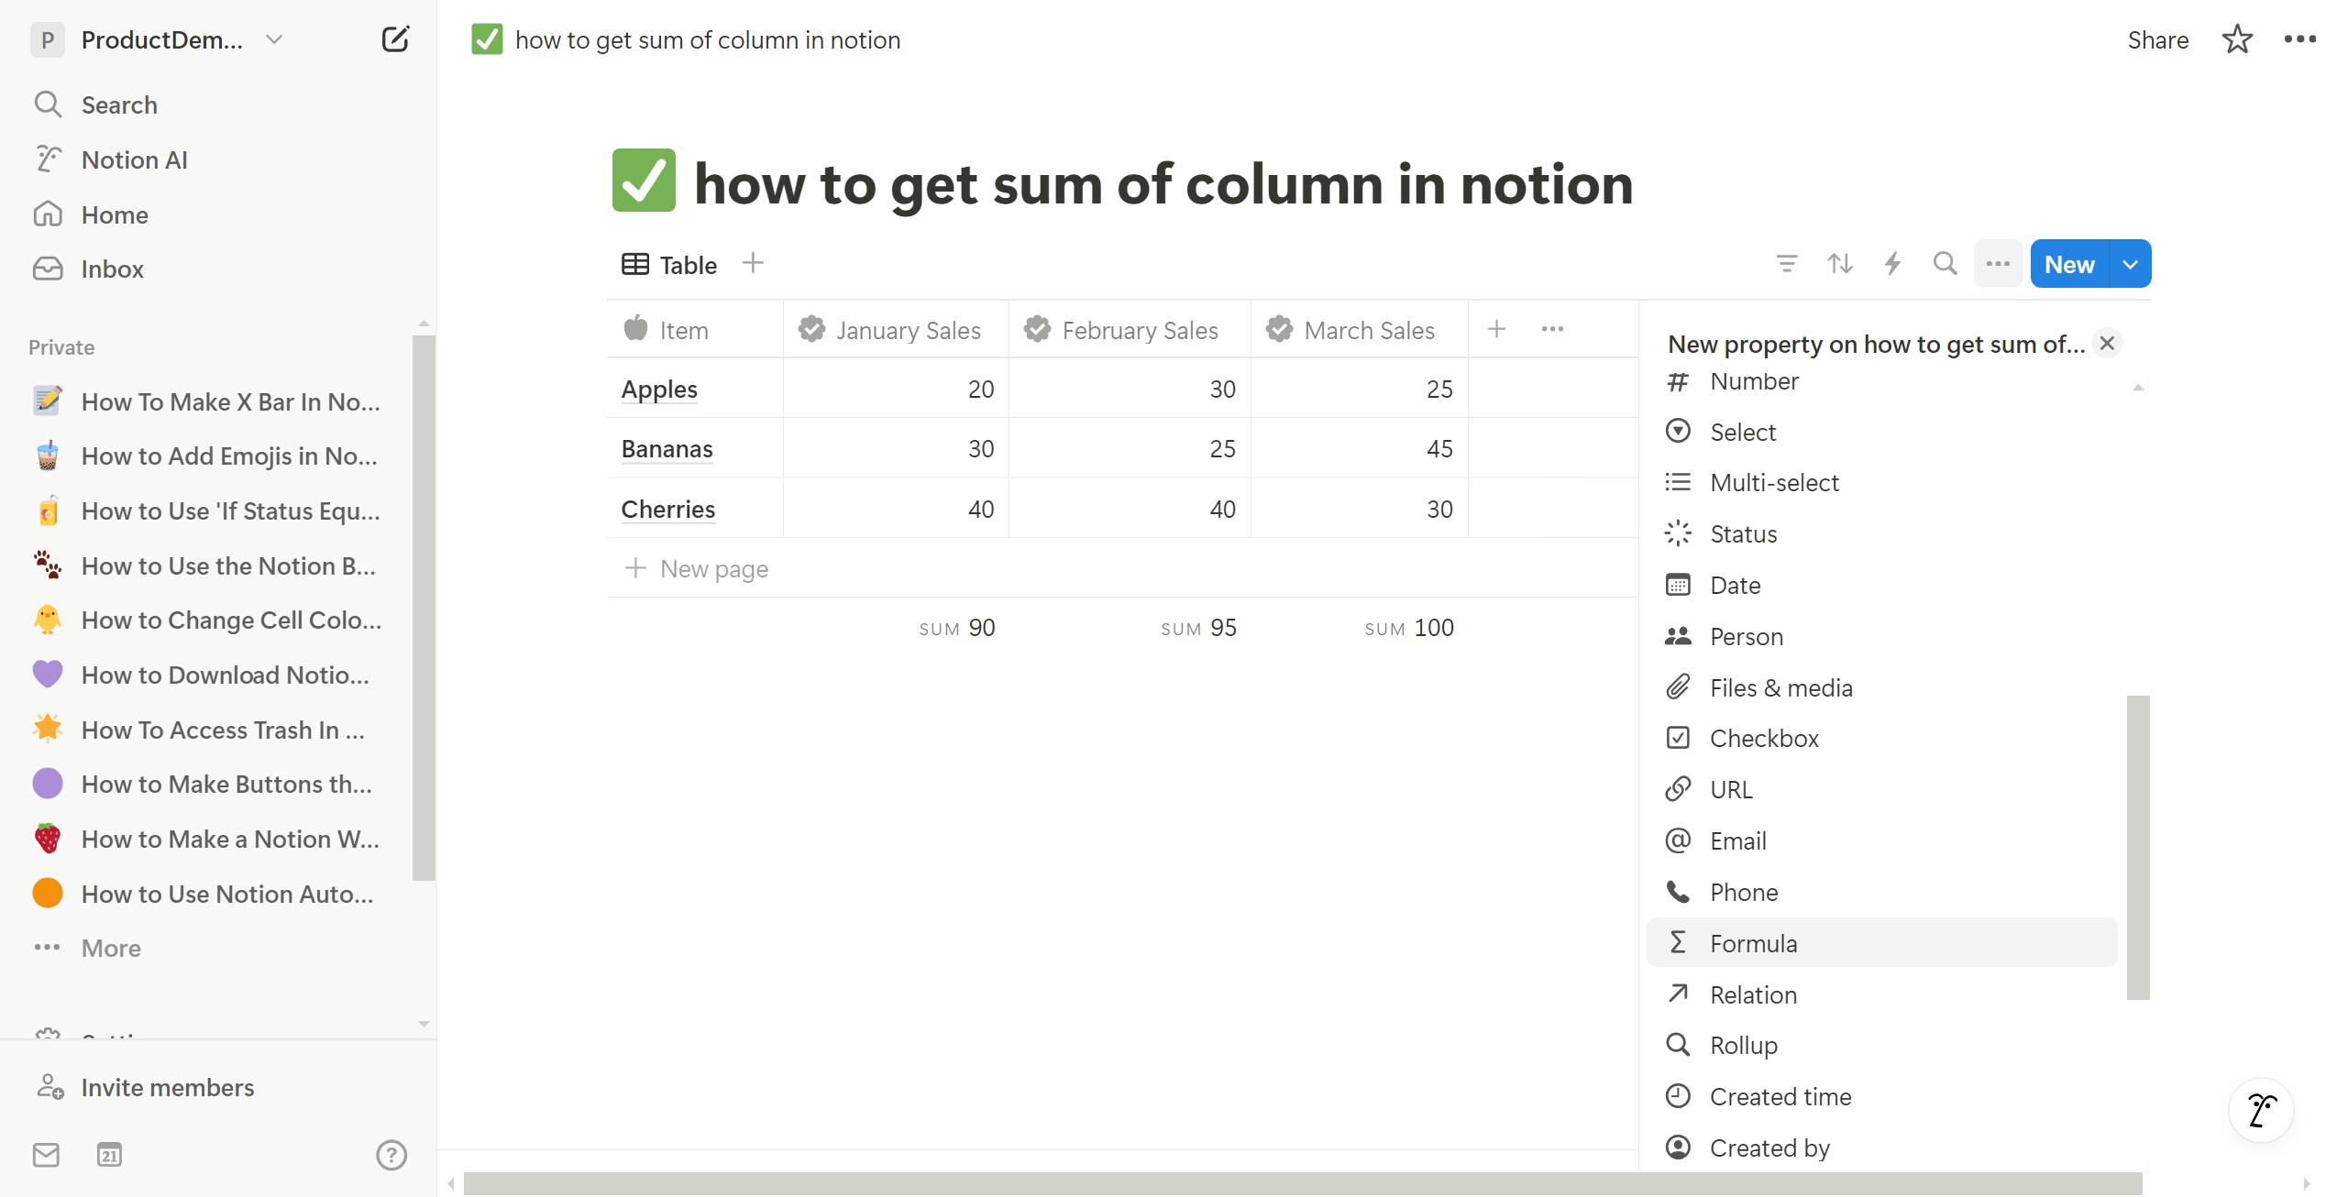Viewport: 2348px width, 1197px height.
Task: Open the SUM 90 calculation menu
Action: [x=957, y=628]
